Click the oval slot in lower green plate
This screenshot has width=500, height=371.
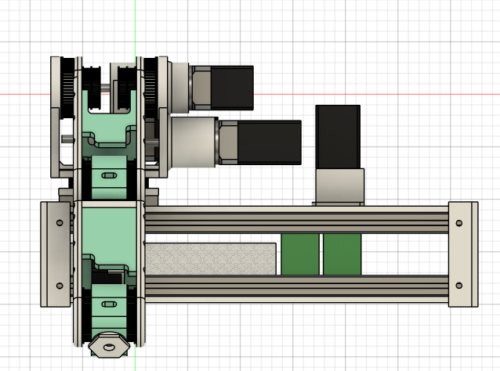click(x=110, y=301)
